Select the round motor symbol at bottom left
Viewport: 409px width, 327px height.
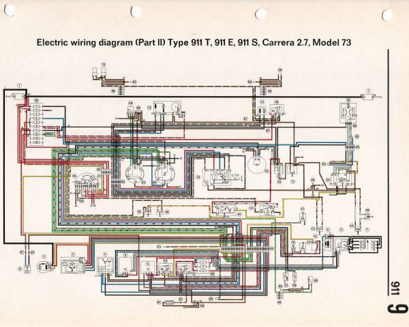tap(44, 266)
